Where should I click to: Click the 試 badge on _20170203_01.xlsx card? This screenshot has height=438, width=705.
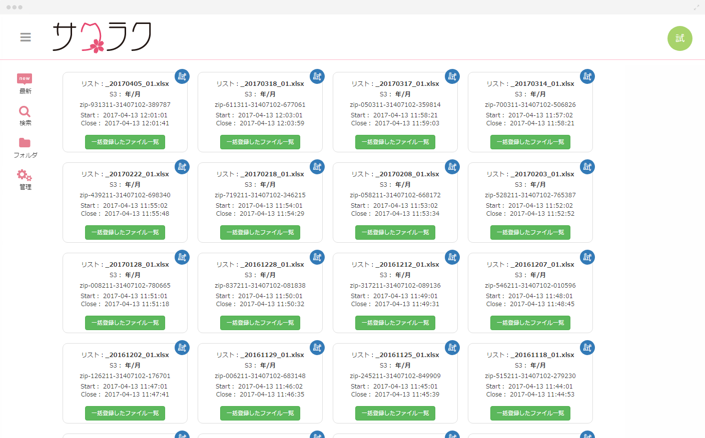click(587, 167)
